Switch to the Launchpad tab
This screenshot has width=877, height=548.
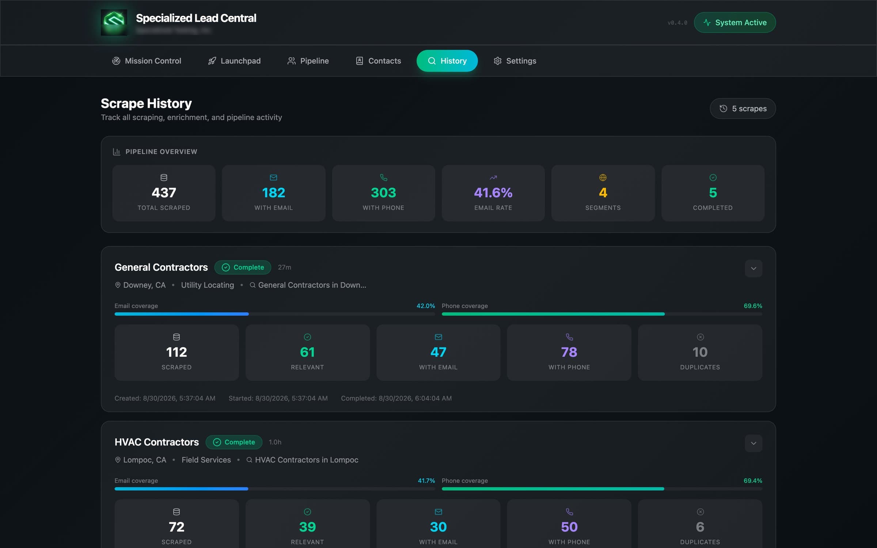tap(234, 61)
